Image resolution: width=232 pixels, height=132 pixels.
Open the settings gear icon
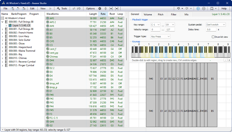tap(100, 9)
